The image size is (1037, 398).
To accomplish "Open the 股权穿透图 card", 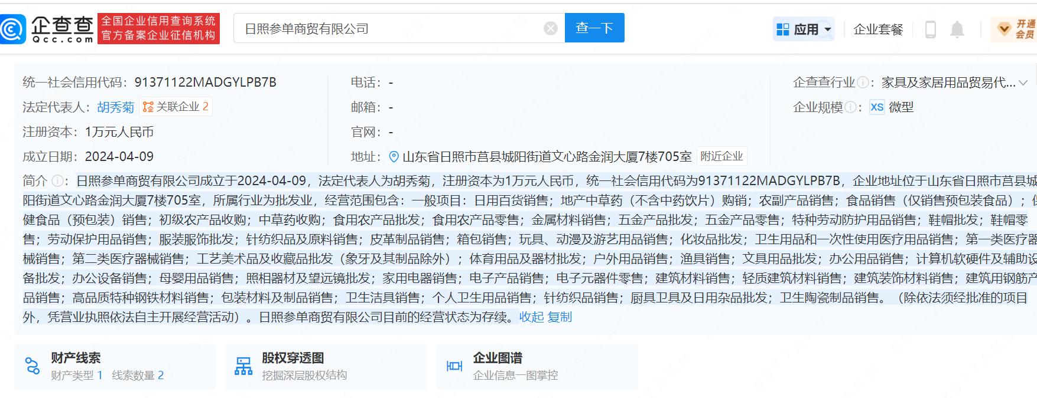I will [326, 366].
